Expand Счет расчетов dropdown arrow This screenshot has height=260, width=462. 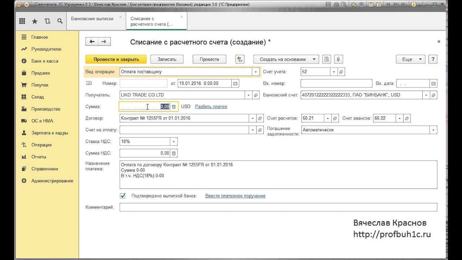click(x=328, y=118)
